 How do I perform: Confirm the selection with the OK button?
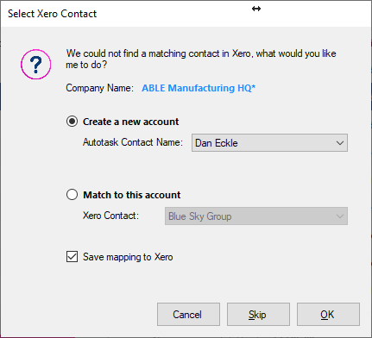328,314
